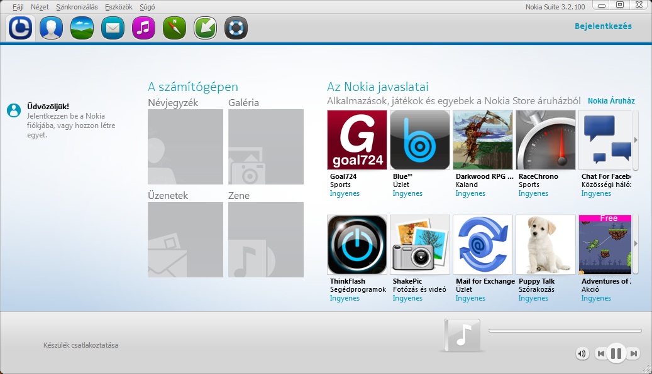Image resolution: width=652 pixels, height=374 pixels.
Task: Open the Nézet menu
Action: [40, 7]
